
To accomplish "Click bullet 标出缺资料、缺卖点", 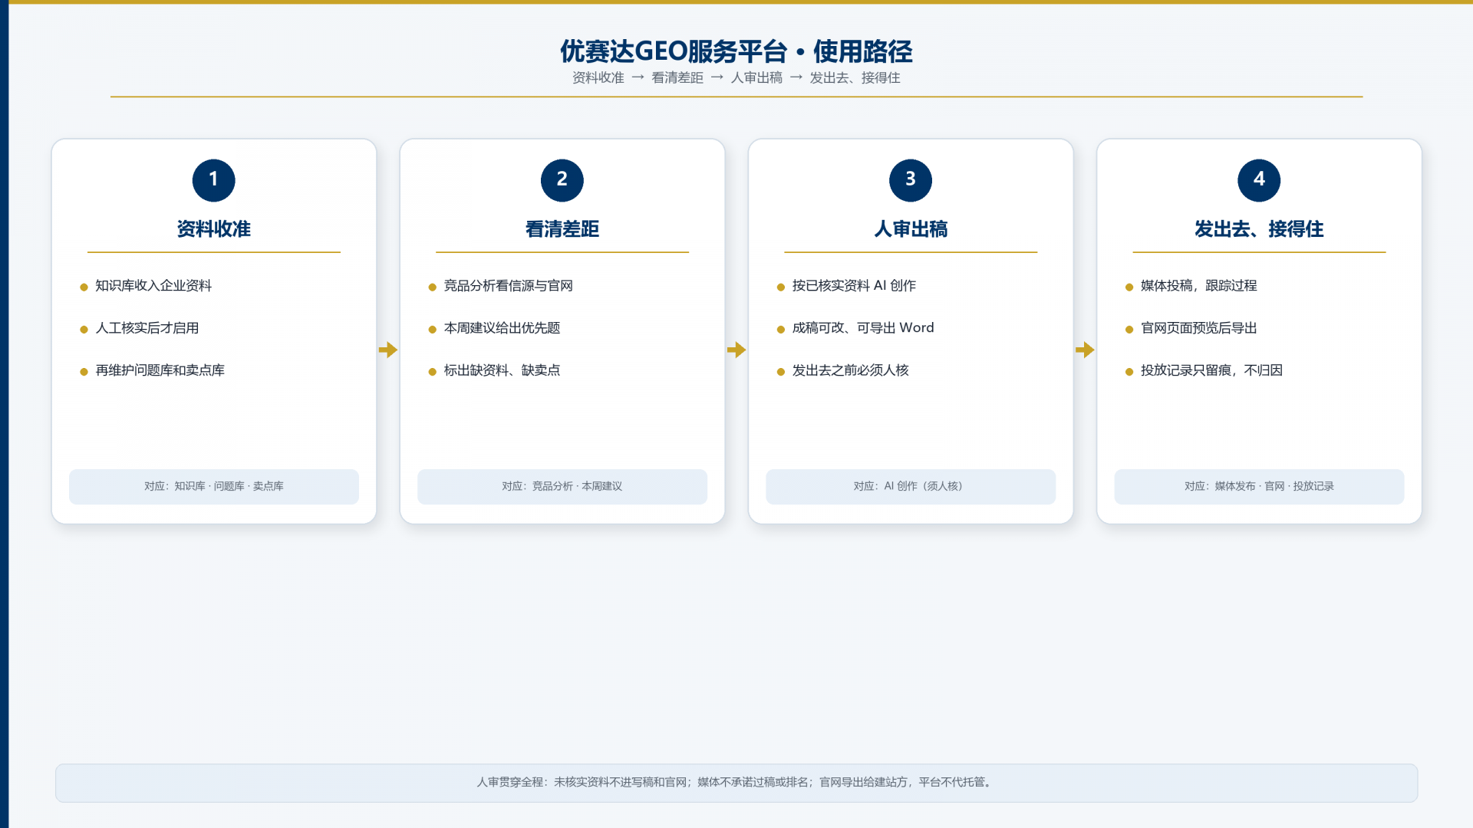I will pyautogui.click(x=503, y=370).
